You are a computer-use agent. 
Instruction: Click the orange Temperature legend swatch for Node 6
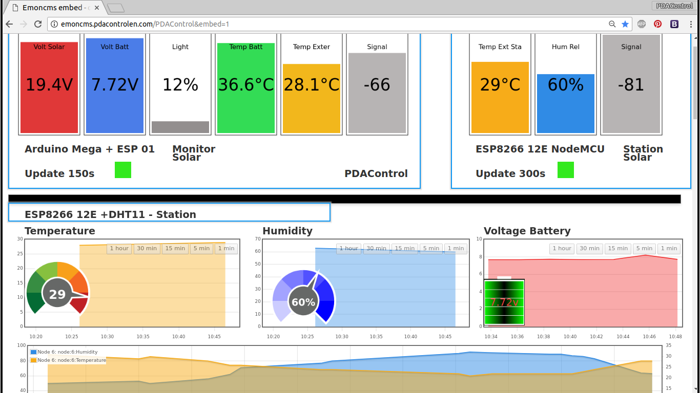pos(34,360)
